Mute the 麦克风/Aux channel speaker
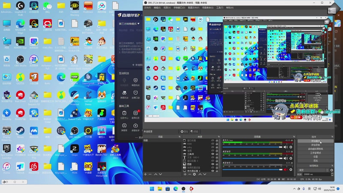This screenshot has width=343, height=193. tap(286, 147)
